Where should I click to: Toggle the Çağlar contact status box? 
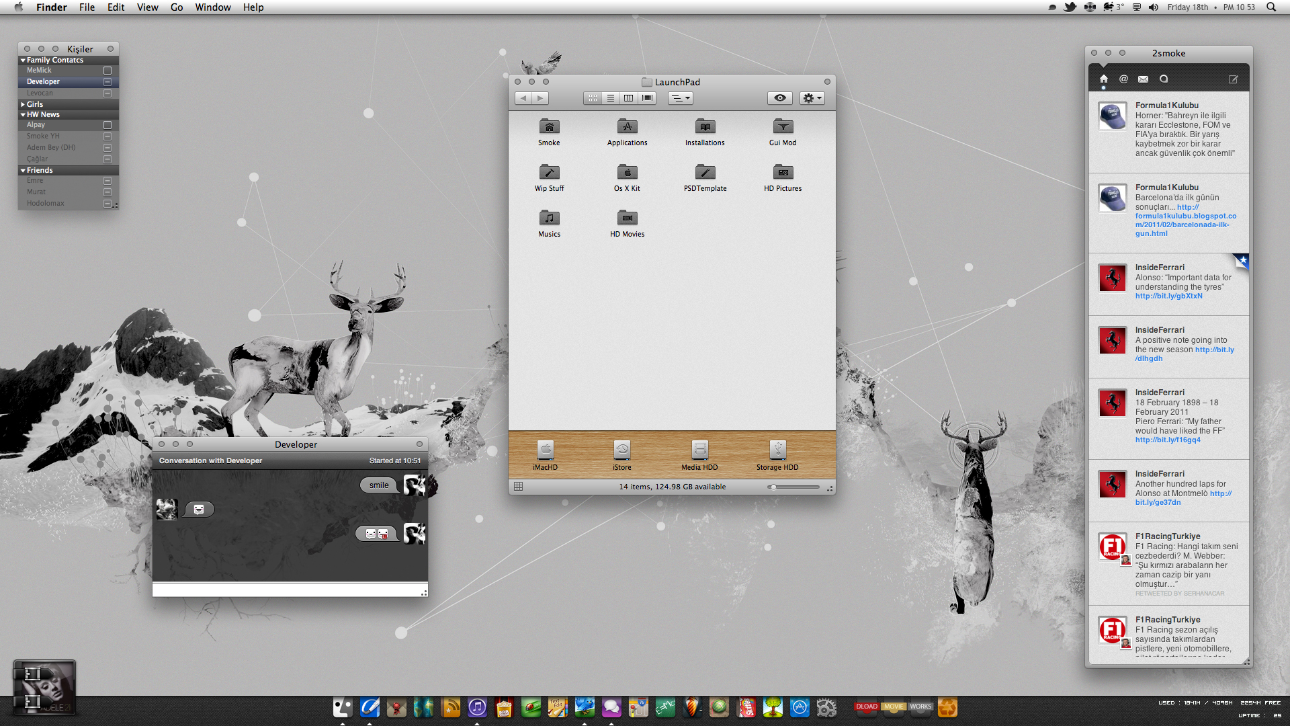click(x=107, y=159)
